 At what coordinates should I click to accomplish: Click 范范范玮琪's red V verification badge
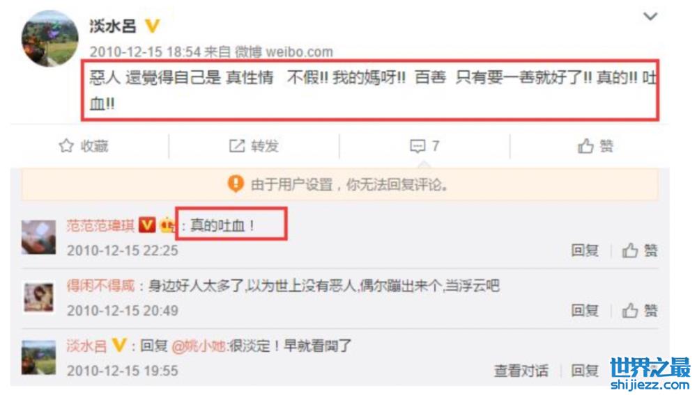[147, 225]
